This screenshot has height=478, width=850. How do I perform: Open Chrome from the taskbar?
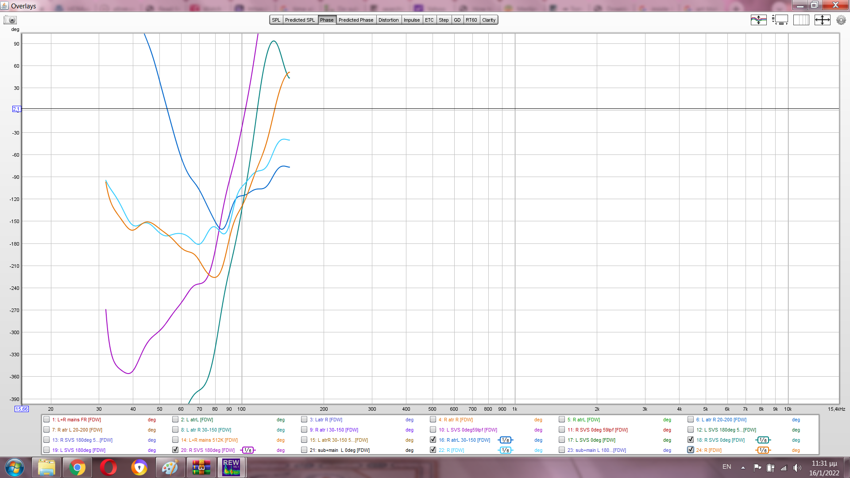pos(77,467)
